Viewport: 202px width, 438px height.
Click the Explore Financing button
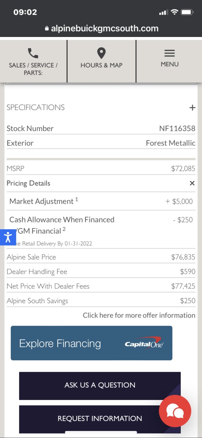92,343
